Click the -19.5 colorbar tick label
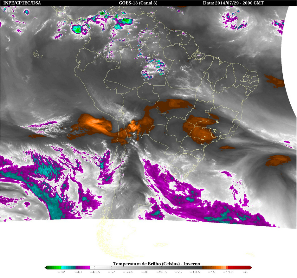Image resolution: width=297 pixels, height=278 pixels. pyautogui.click(x=195, y=272)
